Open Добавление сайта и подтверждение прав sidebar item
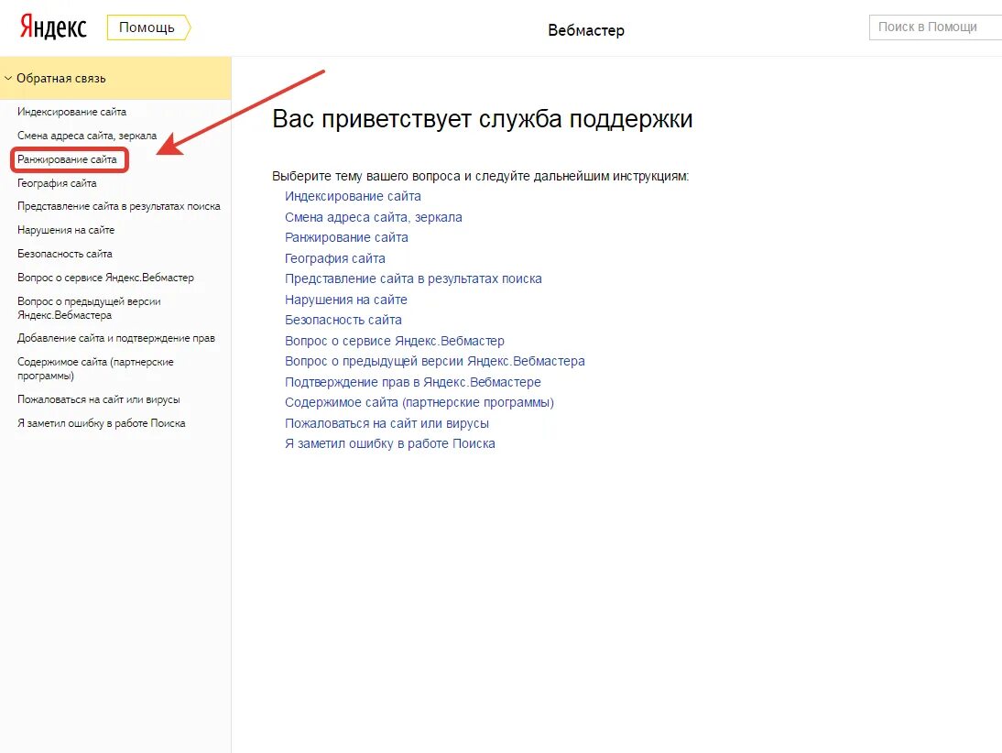 coord(116,338)
